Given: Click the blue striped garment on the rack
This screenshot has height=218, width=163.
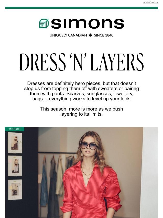Looking at the screenshot, I should click(44, 185).
